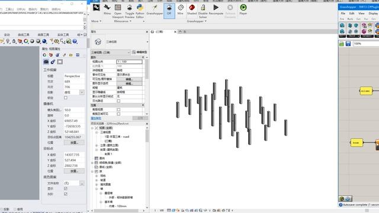379x213 pixels.
Task: Click graphic display options Edit button
Action: [x=129, y=83]
